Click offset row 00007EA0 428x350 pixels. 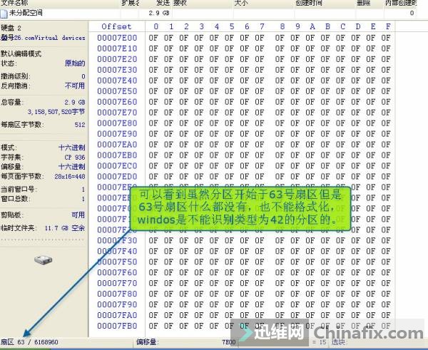click(117, 144)
